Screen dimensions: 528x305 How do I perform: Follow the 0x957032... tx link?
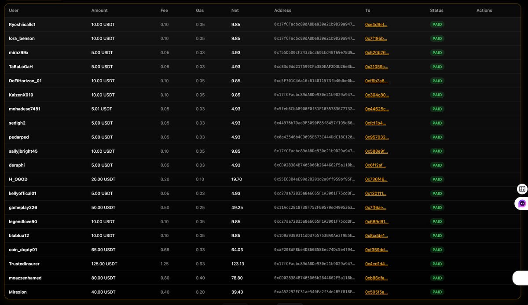tap(377, 137)
